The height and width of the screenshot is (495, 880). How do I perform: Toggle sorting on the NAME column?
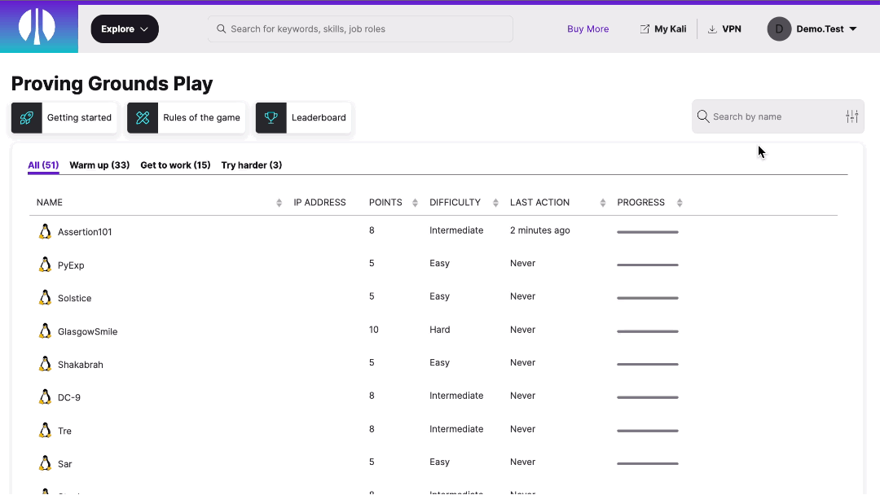[x=278, y=202]
